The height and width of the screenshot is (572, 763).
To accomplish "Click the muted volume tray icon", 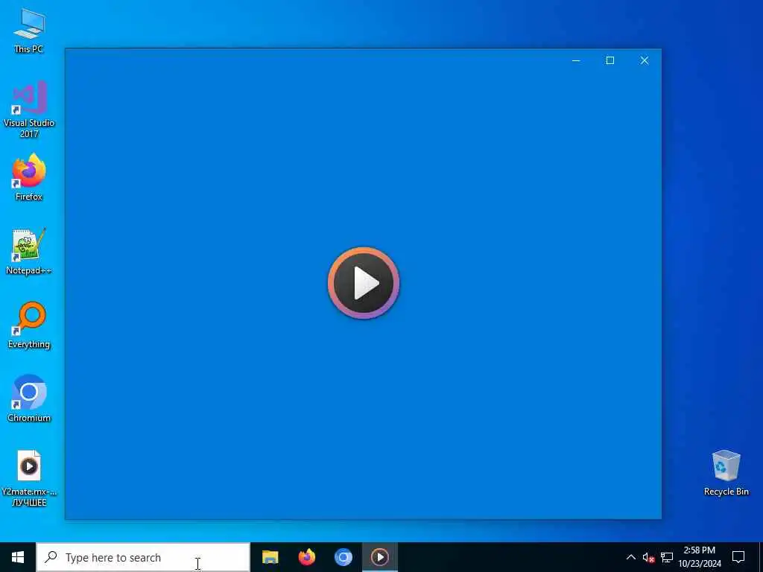I will point(648,557).
